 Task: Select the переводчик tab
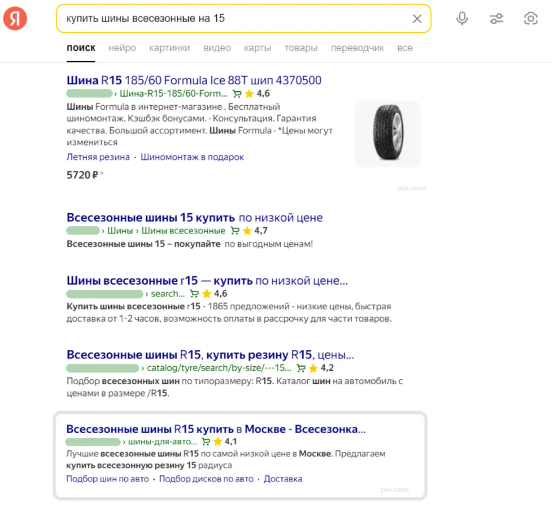tap(358, 48)
